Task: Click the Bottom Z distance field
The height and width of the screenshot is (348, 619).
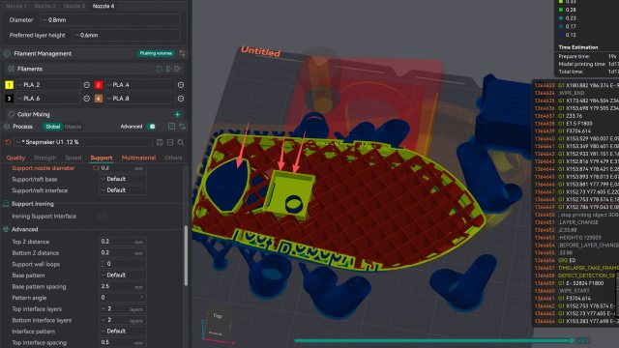Action: click(123, 252)
